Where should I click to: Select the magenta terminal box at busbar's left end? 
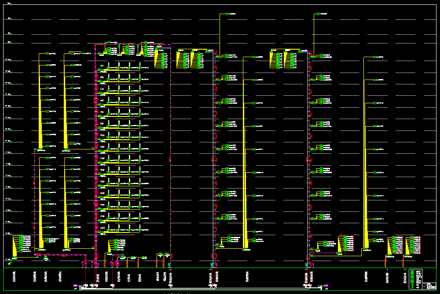point(75,286)
